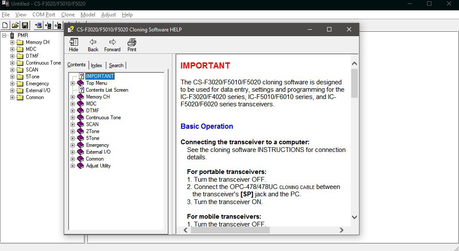Click Memory CH folder icon in main tree
Image resolution: width=459 pixels, height=251 pixels.
click(20, 42)
